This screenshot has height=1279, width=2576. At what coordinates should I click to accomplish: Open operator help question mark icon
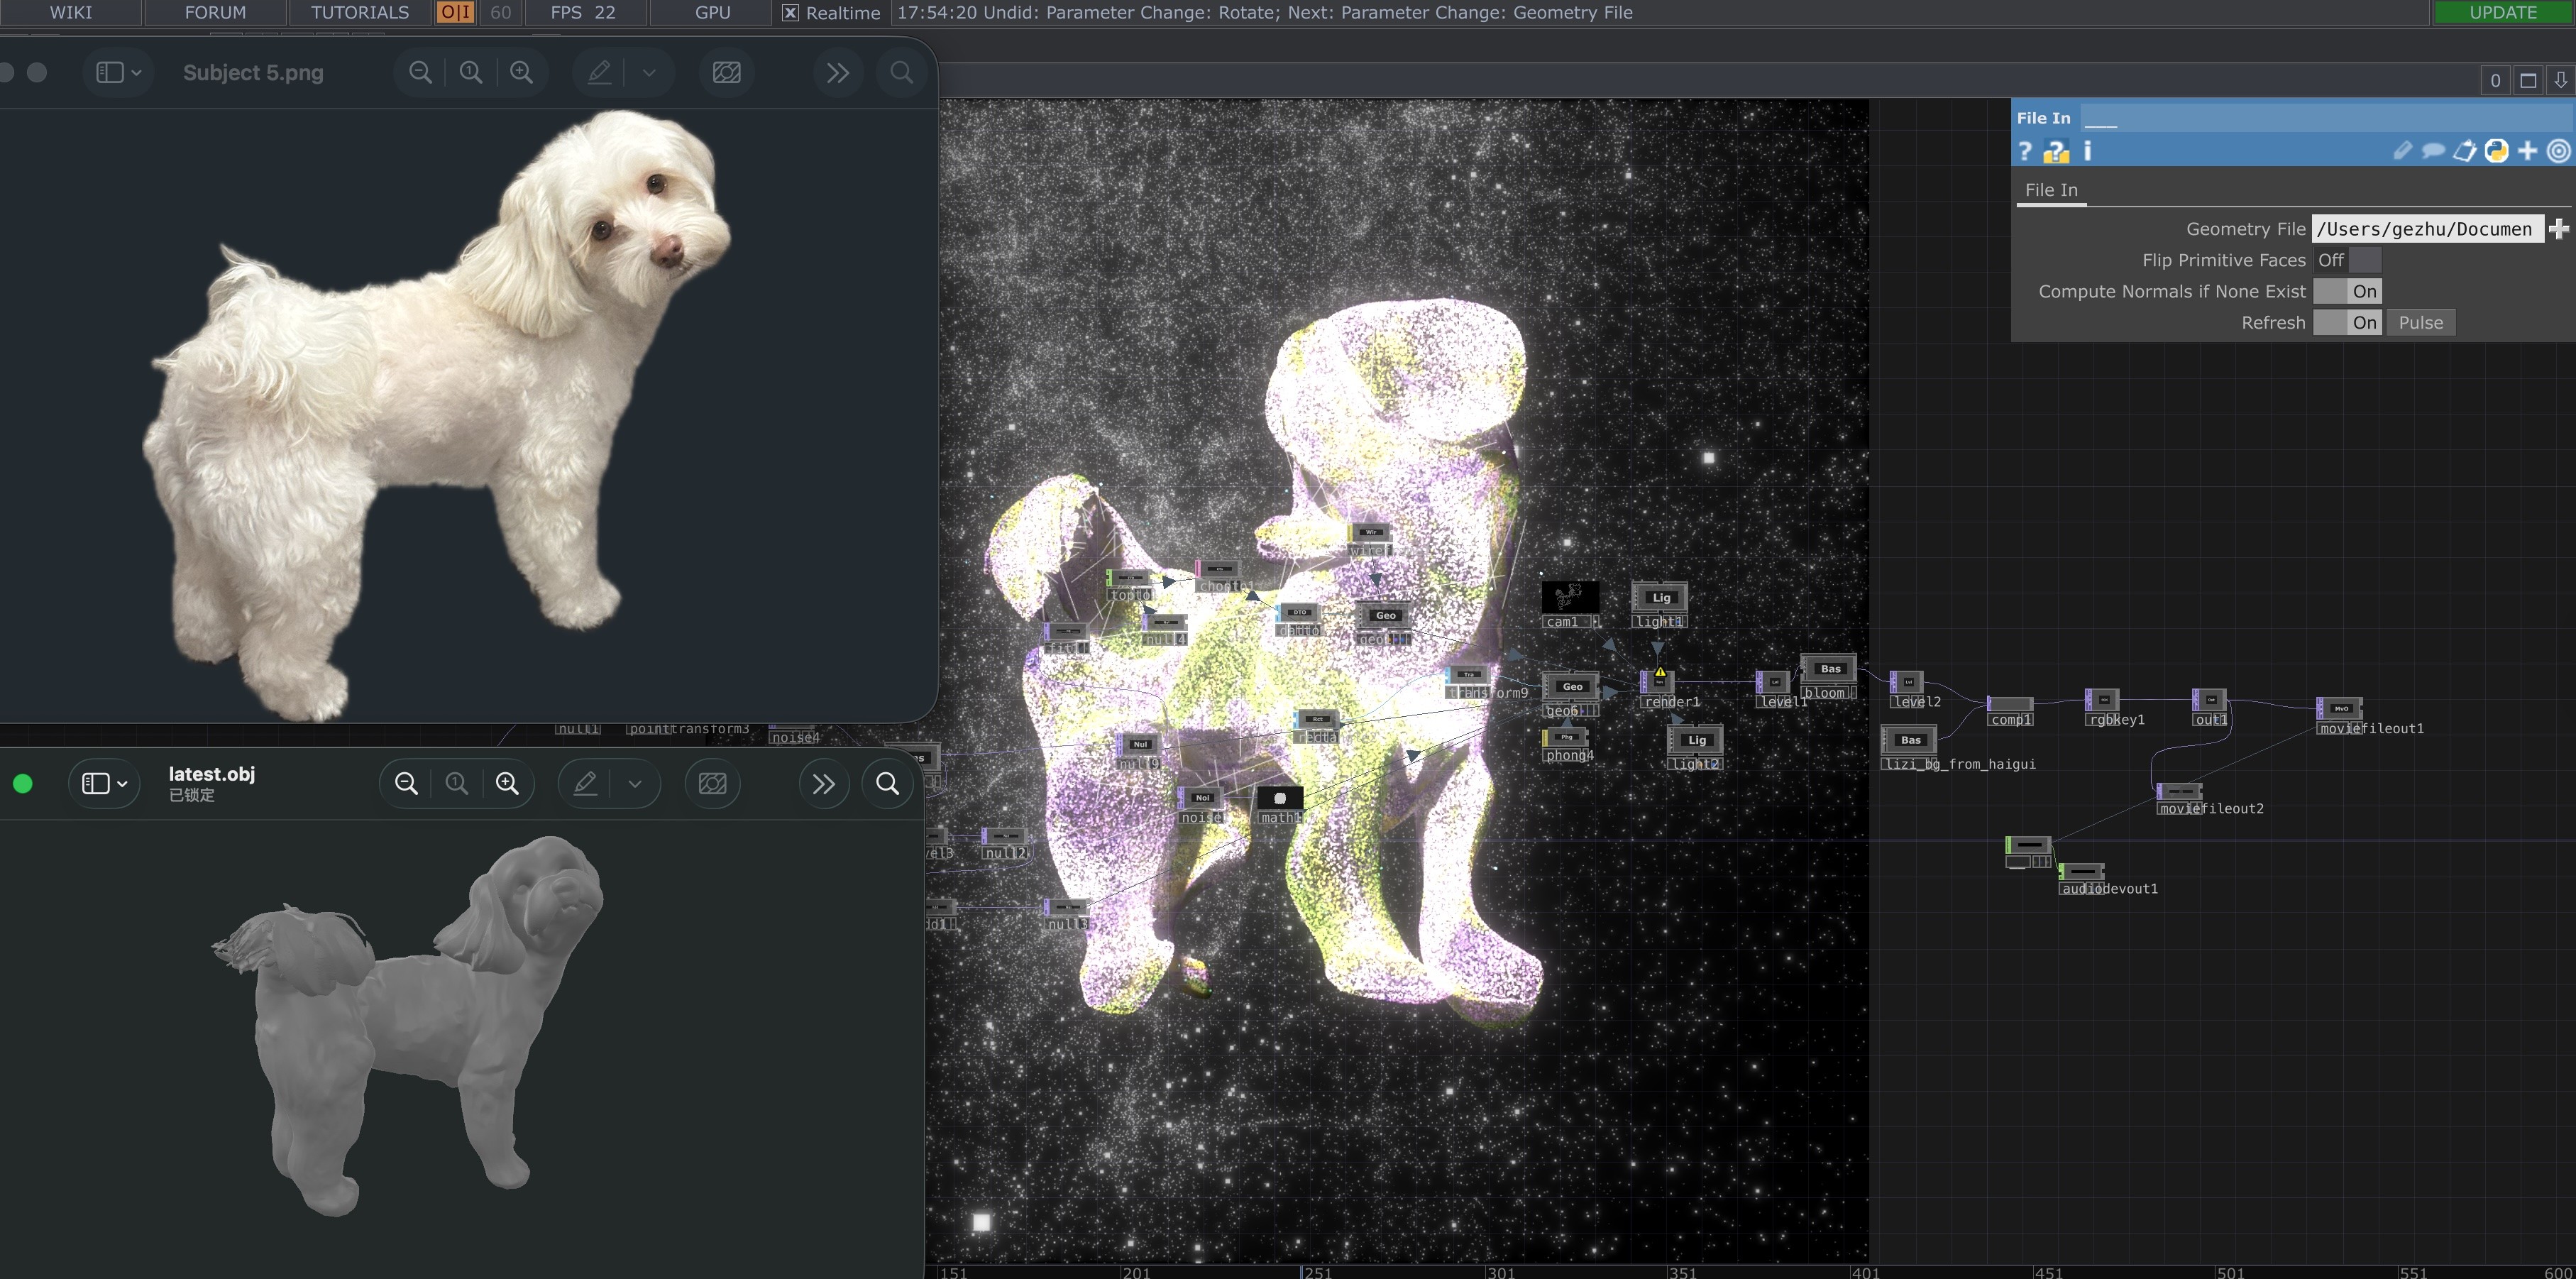(2025, 151)
